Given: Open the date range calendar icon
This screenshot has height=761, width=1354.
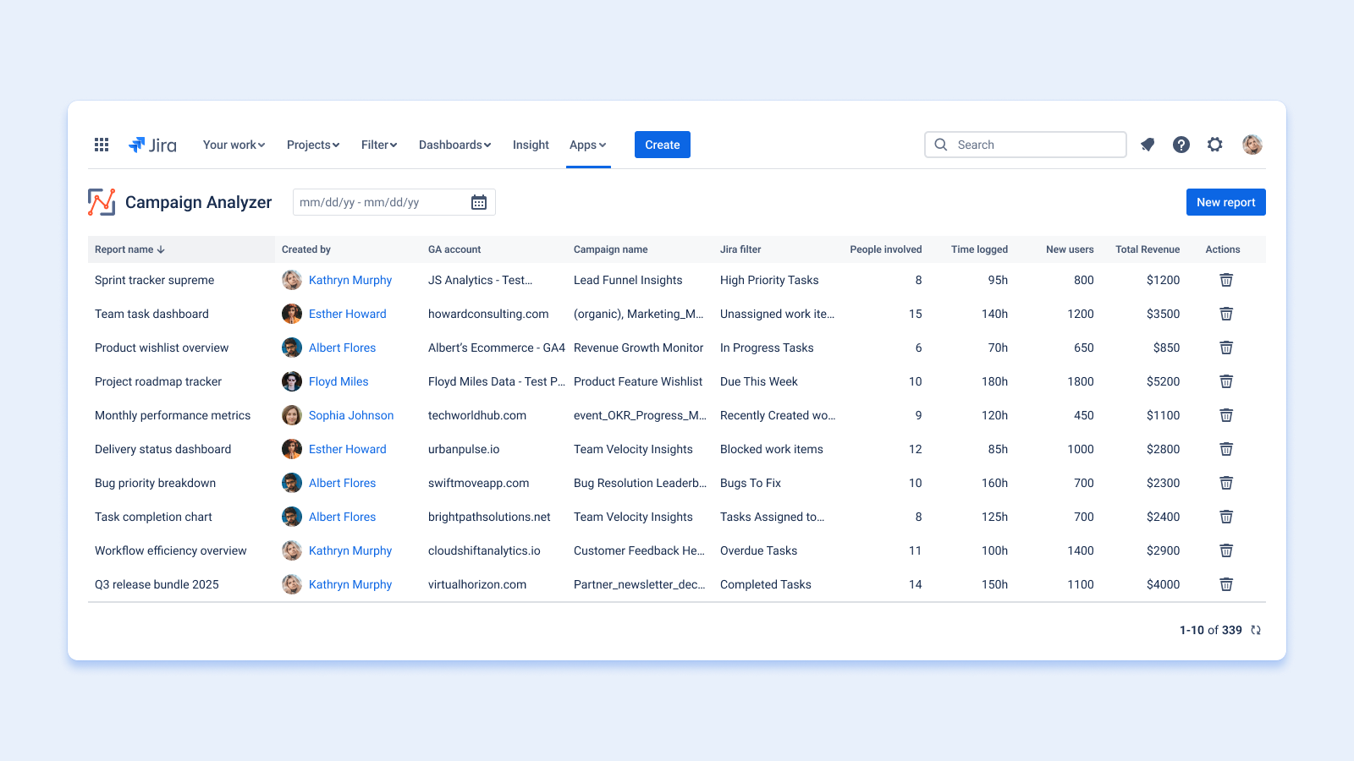Looking at the screenshot, I should [479, 202].
